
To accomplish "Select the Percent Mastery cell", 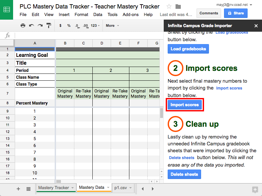I will [35, 103].
